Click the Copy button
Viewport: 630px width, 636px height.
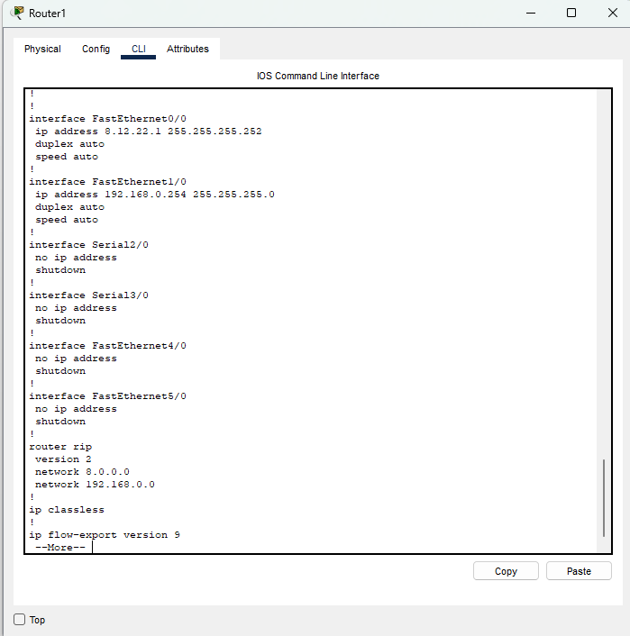pos(506,571)
